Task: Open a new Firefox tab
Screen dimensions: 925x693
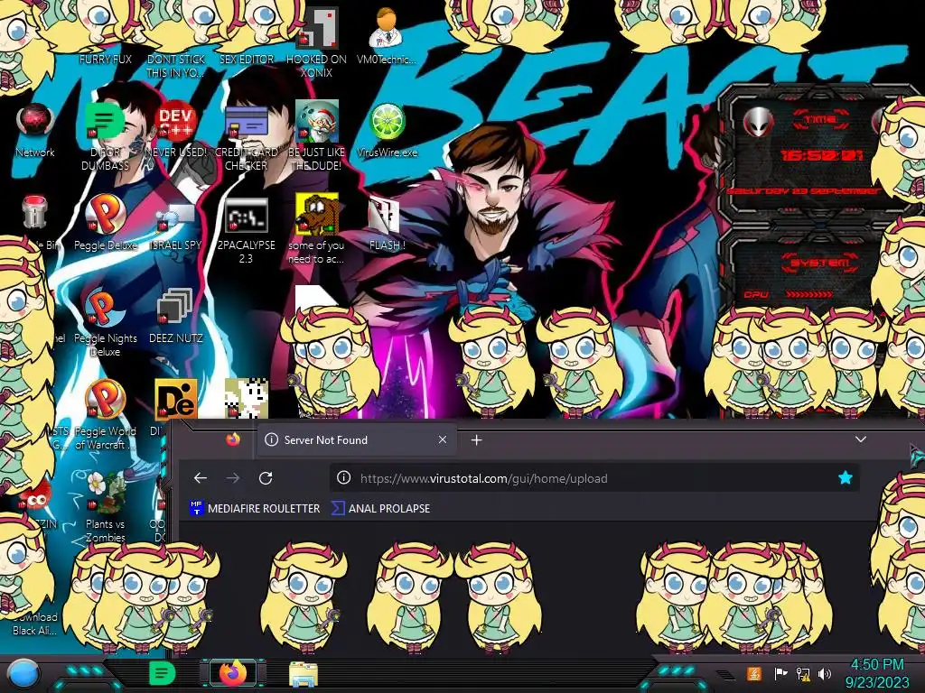Action: (477, 439)
